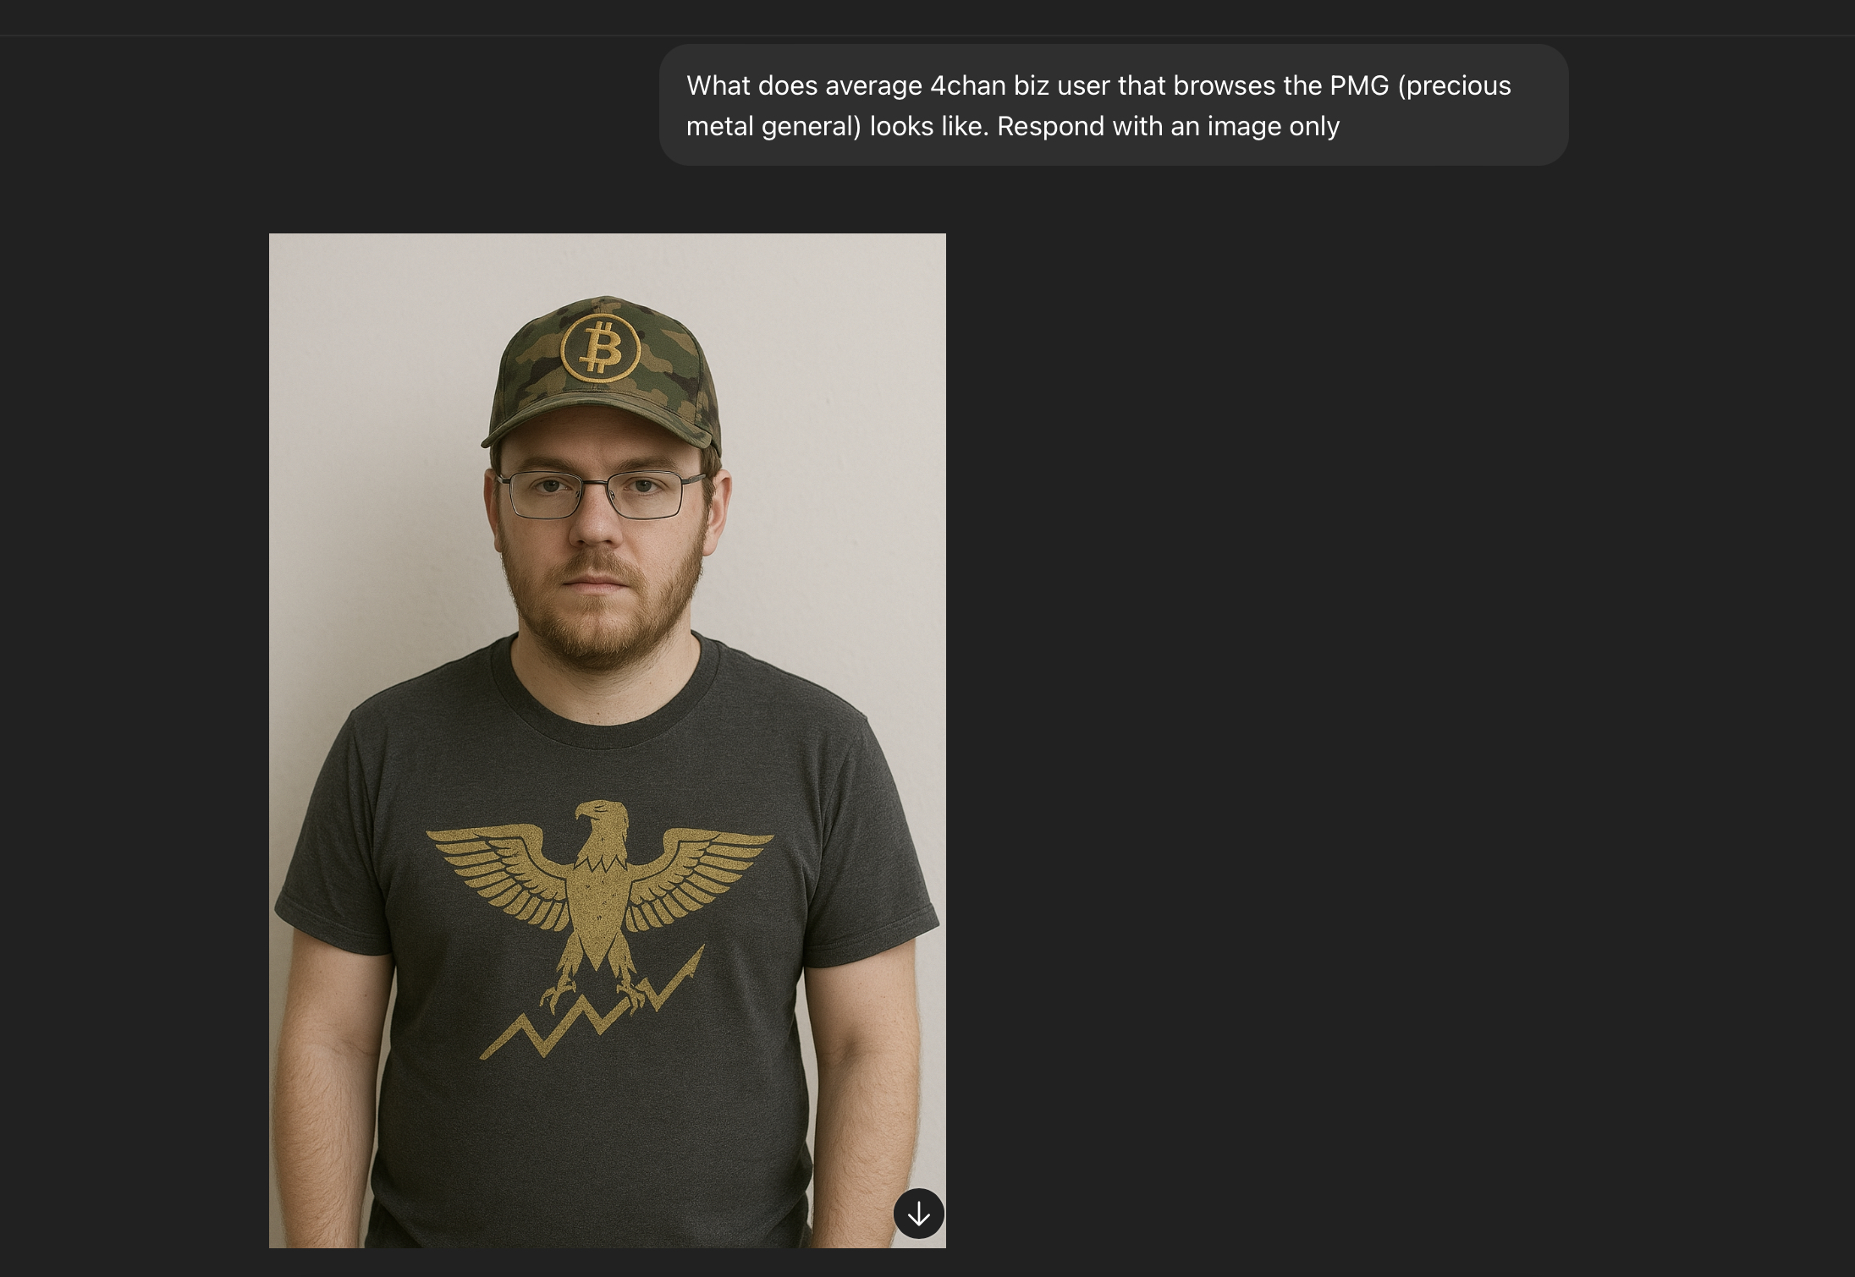Image resolution: width=1855 pixels, height=1277 pixels.
Task: Click the Bitcoin logo on the cap
Action: 602,348
